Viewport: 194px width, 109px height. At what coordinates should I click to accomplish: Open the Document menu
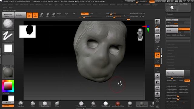(24, 5)
